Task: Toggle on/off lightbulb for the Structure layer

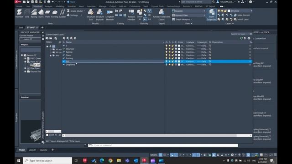Action: pos(167,49)
